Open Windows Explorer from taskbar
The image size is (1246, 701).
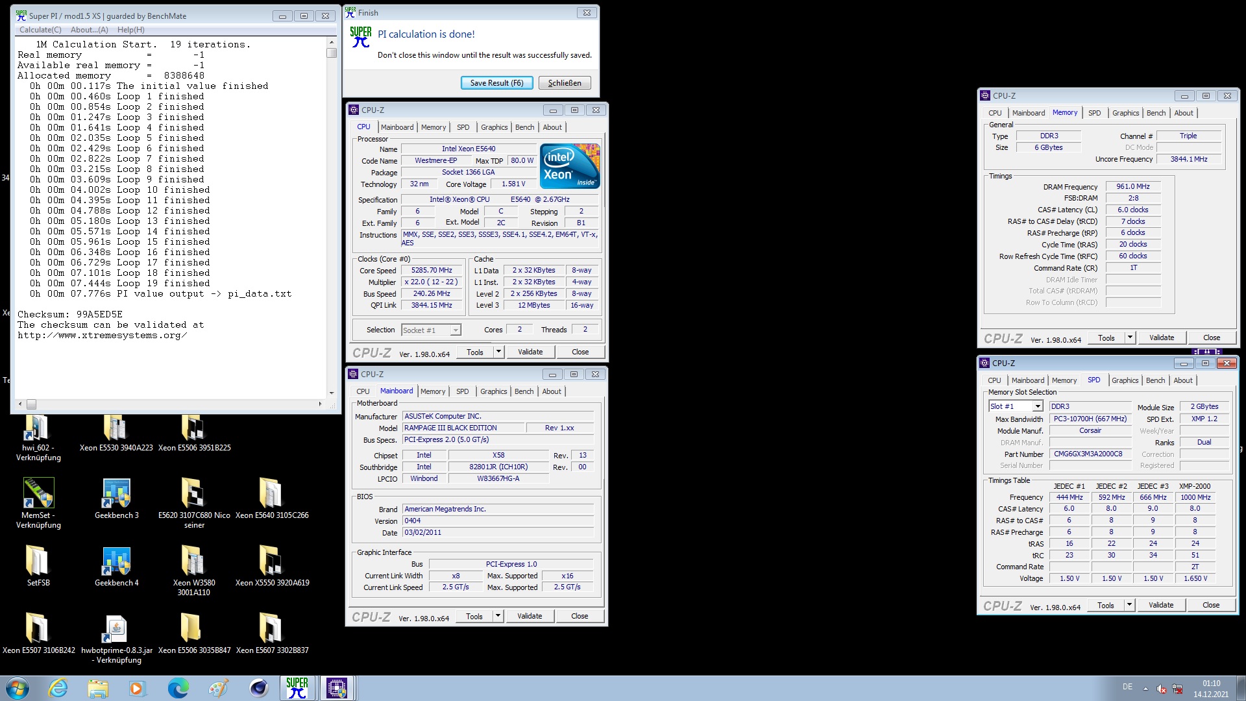(x=98, y=688)
